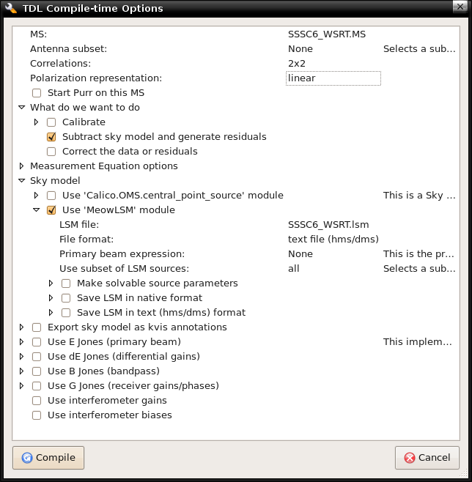Select the MS value SSSC6_WSRT.MS

pyautogui.click(x=327, y=34)
